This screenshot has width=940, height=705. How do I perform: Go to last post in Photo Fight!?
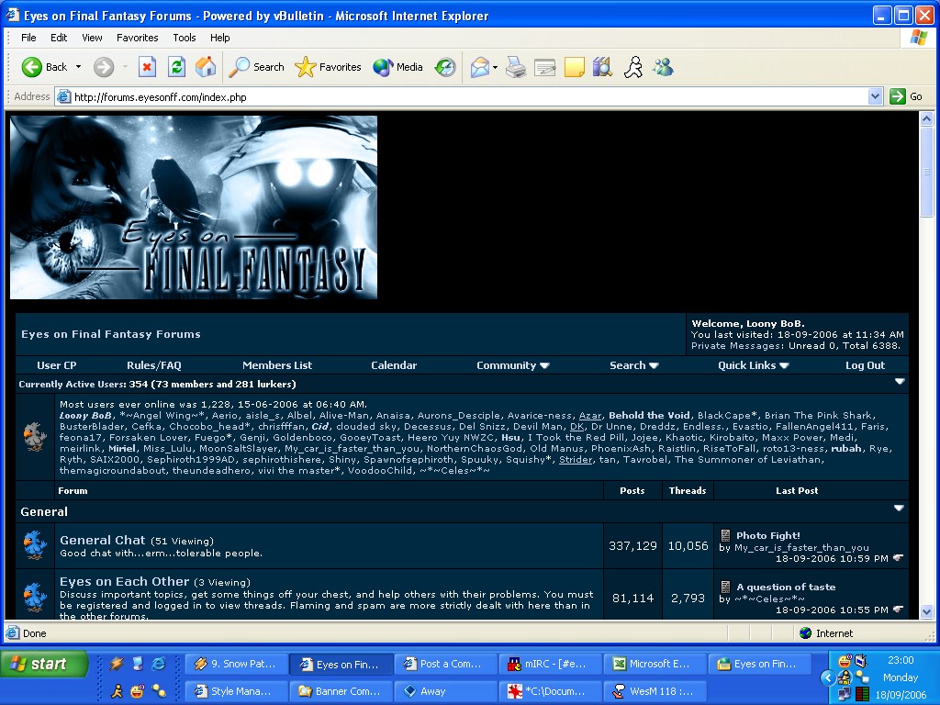point(898,558)
